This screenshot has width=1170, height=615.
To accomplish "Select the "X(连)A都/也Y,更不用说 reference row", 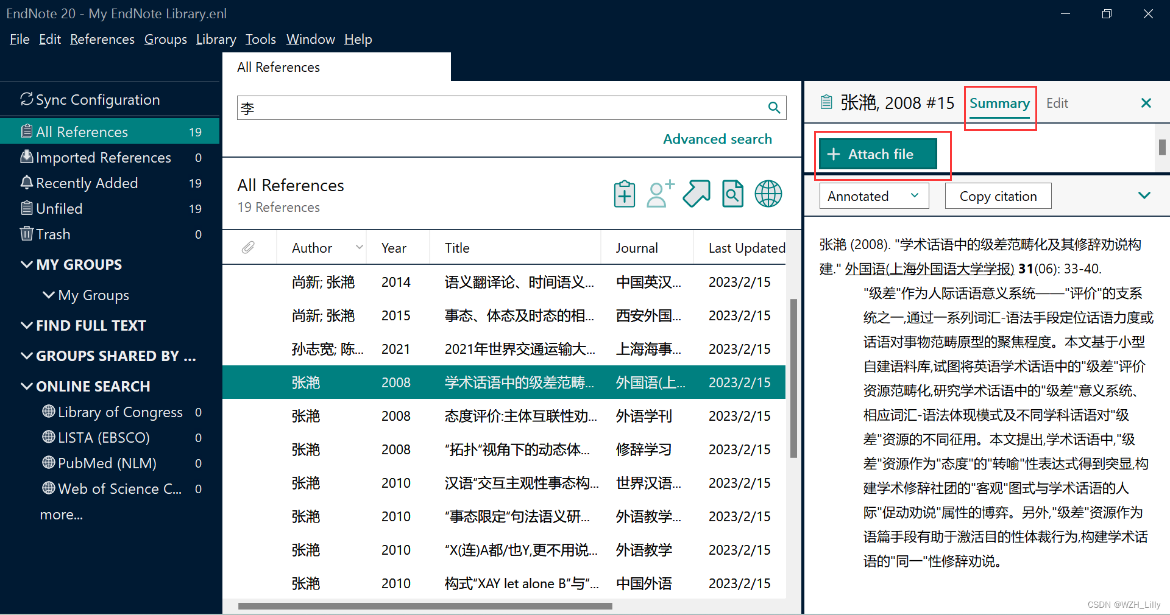I will 504,550.
